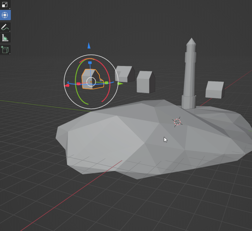Click the green square Y scale handle
This screenshot has height=231, width=252.
[x=106, y=83]
